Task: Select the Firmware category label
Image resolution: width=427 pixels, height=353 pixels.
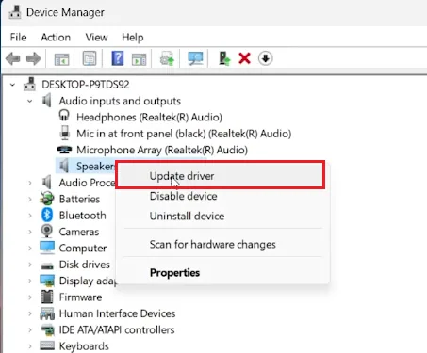Action: [x=80, y=297]
